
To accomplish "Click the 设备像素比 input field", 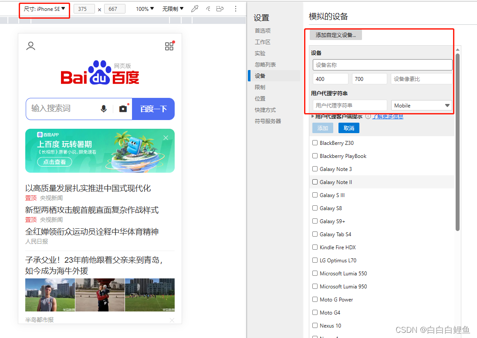I will pos(422,79).
